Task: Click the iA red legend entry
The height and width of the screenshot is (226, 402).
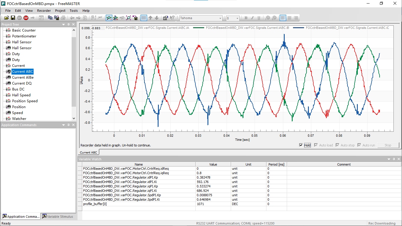Action: point(147,28)
